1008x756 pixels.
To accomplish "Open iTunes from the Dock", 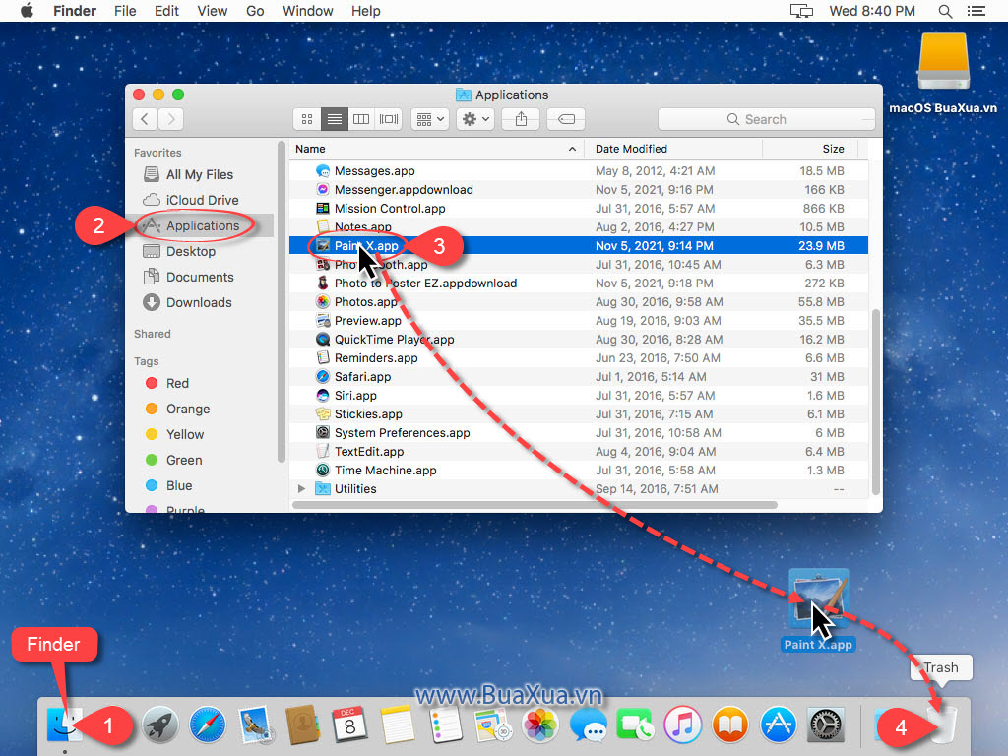I will point(683,724).
